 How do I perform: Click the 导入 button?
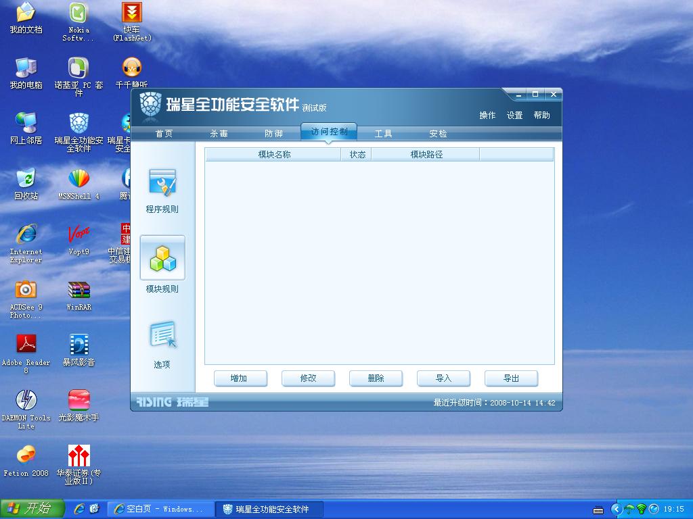443,378
